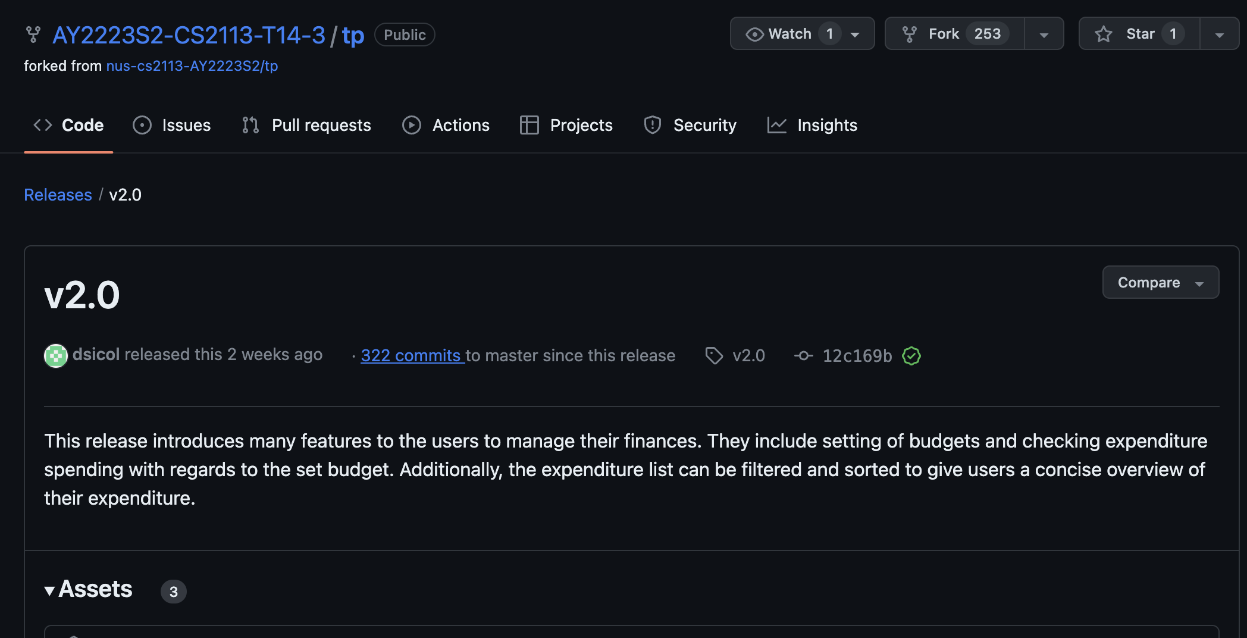The image size is (1247, 638).
Task: Click the fork icon beside the repository name
Action: coord(33,35)
